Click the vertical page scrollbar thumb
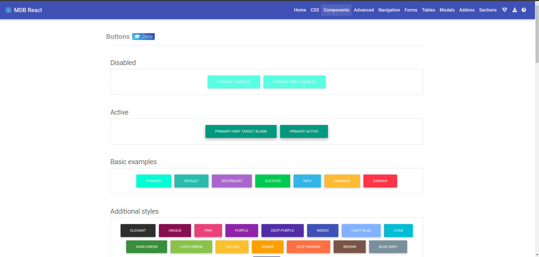The height and width of the screenshot is (257, 539). tap(537, 34)
